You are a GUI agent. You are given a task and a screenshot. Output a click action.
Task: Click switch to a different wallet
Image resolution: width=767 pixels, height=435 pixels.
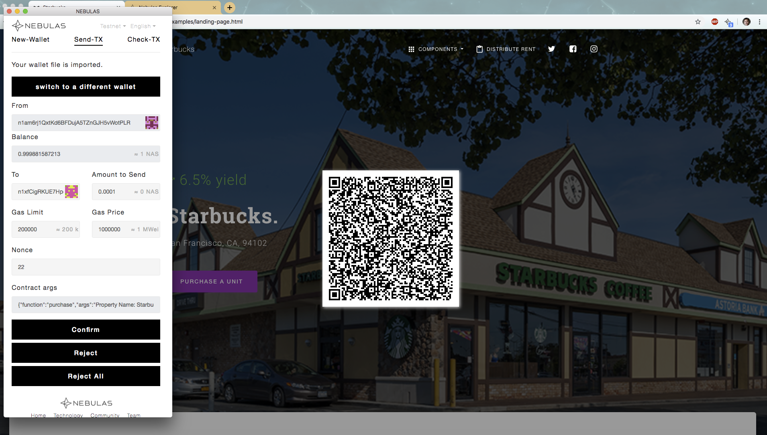[86, 87]
